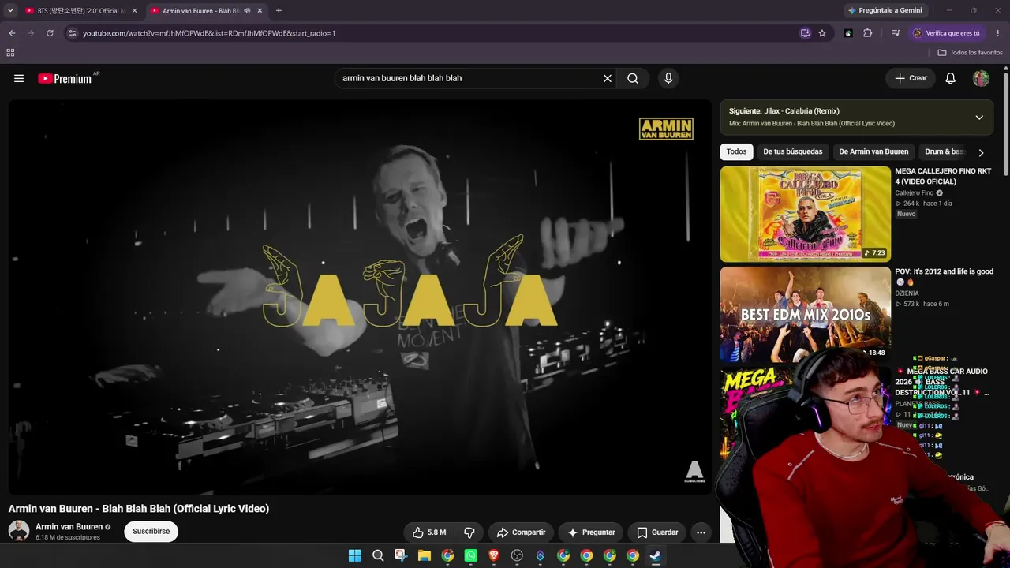Open a new browser tab
Screen dimensions: 1010x568
[x=279, y=11]
